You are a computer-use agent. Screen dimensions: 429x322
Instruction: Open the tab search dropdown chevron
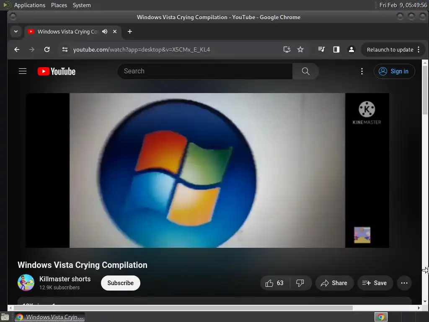tap(16, 31)
